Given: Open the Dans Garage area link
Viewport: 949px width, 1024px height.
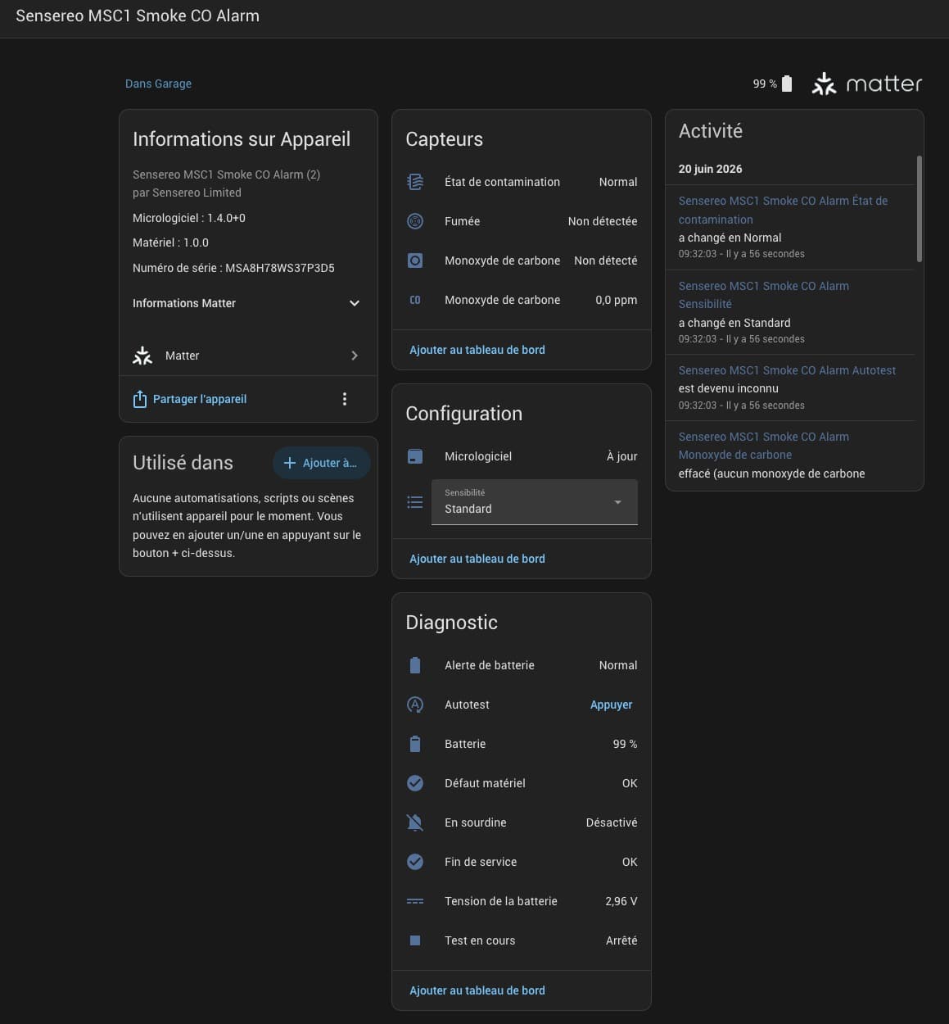Looking at the screenshot, I should [158, 84].
